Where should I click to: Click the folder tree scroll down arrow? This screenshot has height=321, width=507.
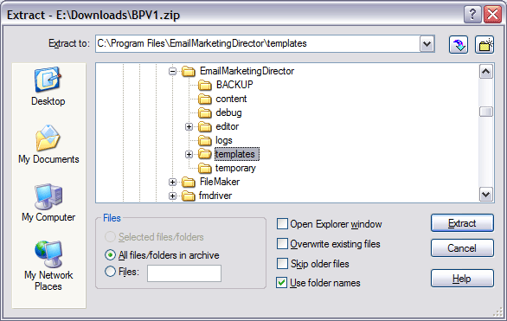tap(486, 195)
